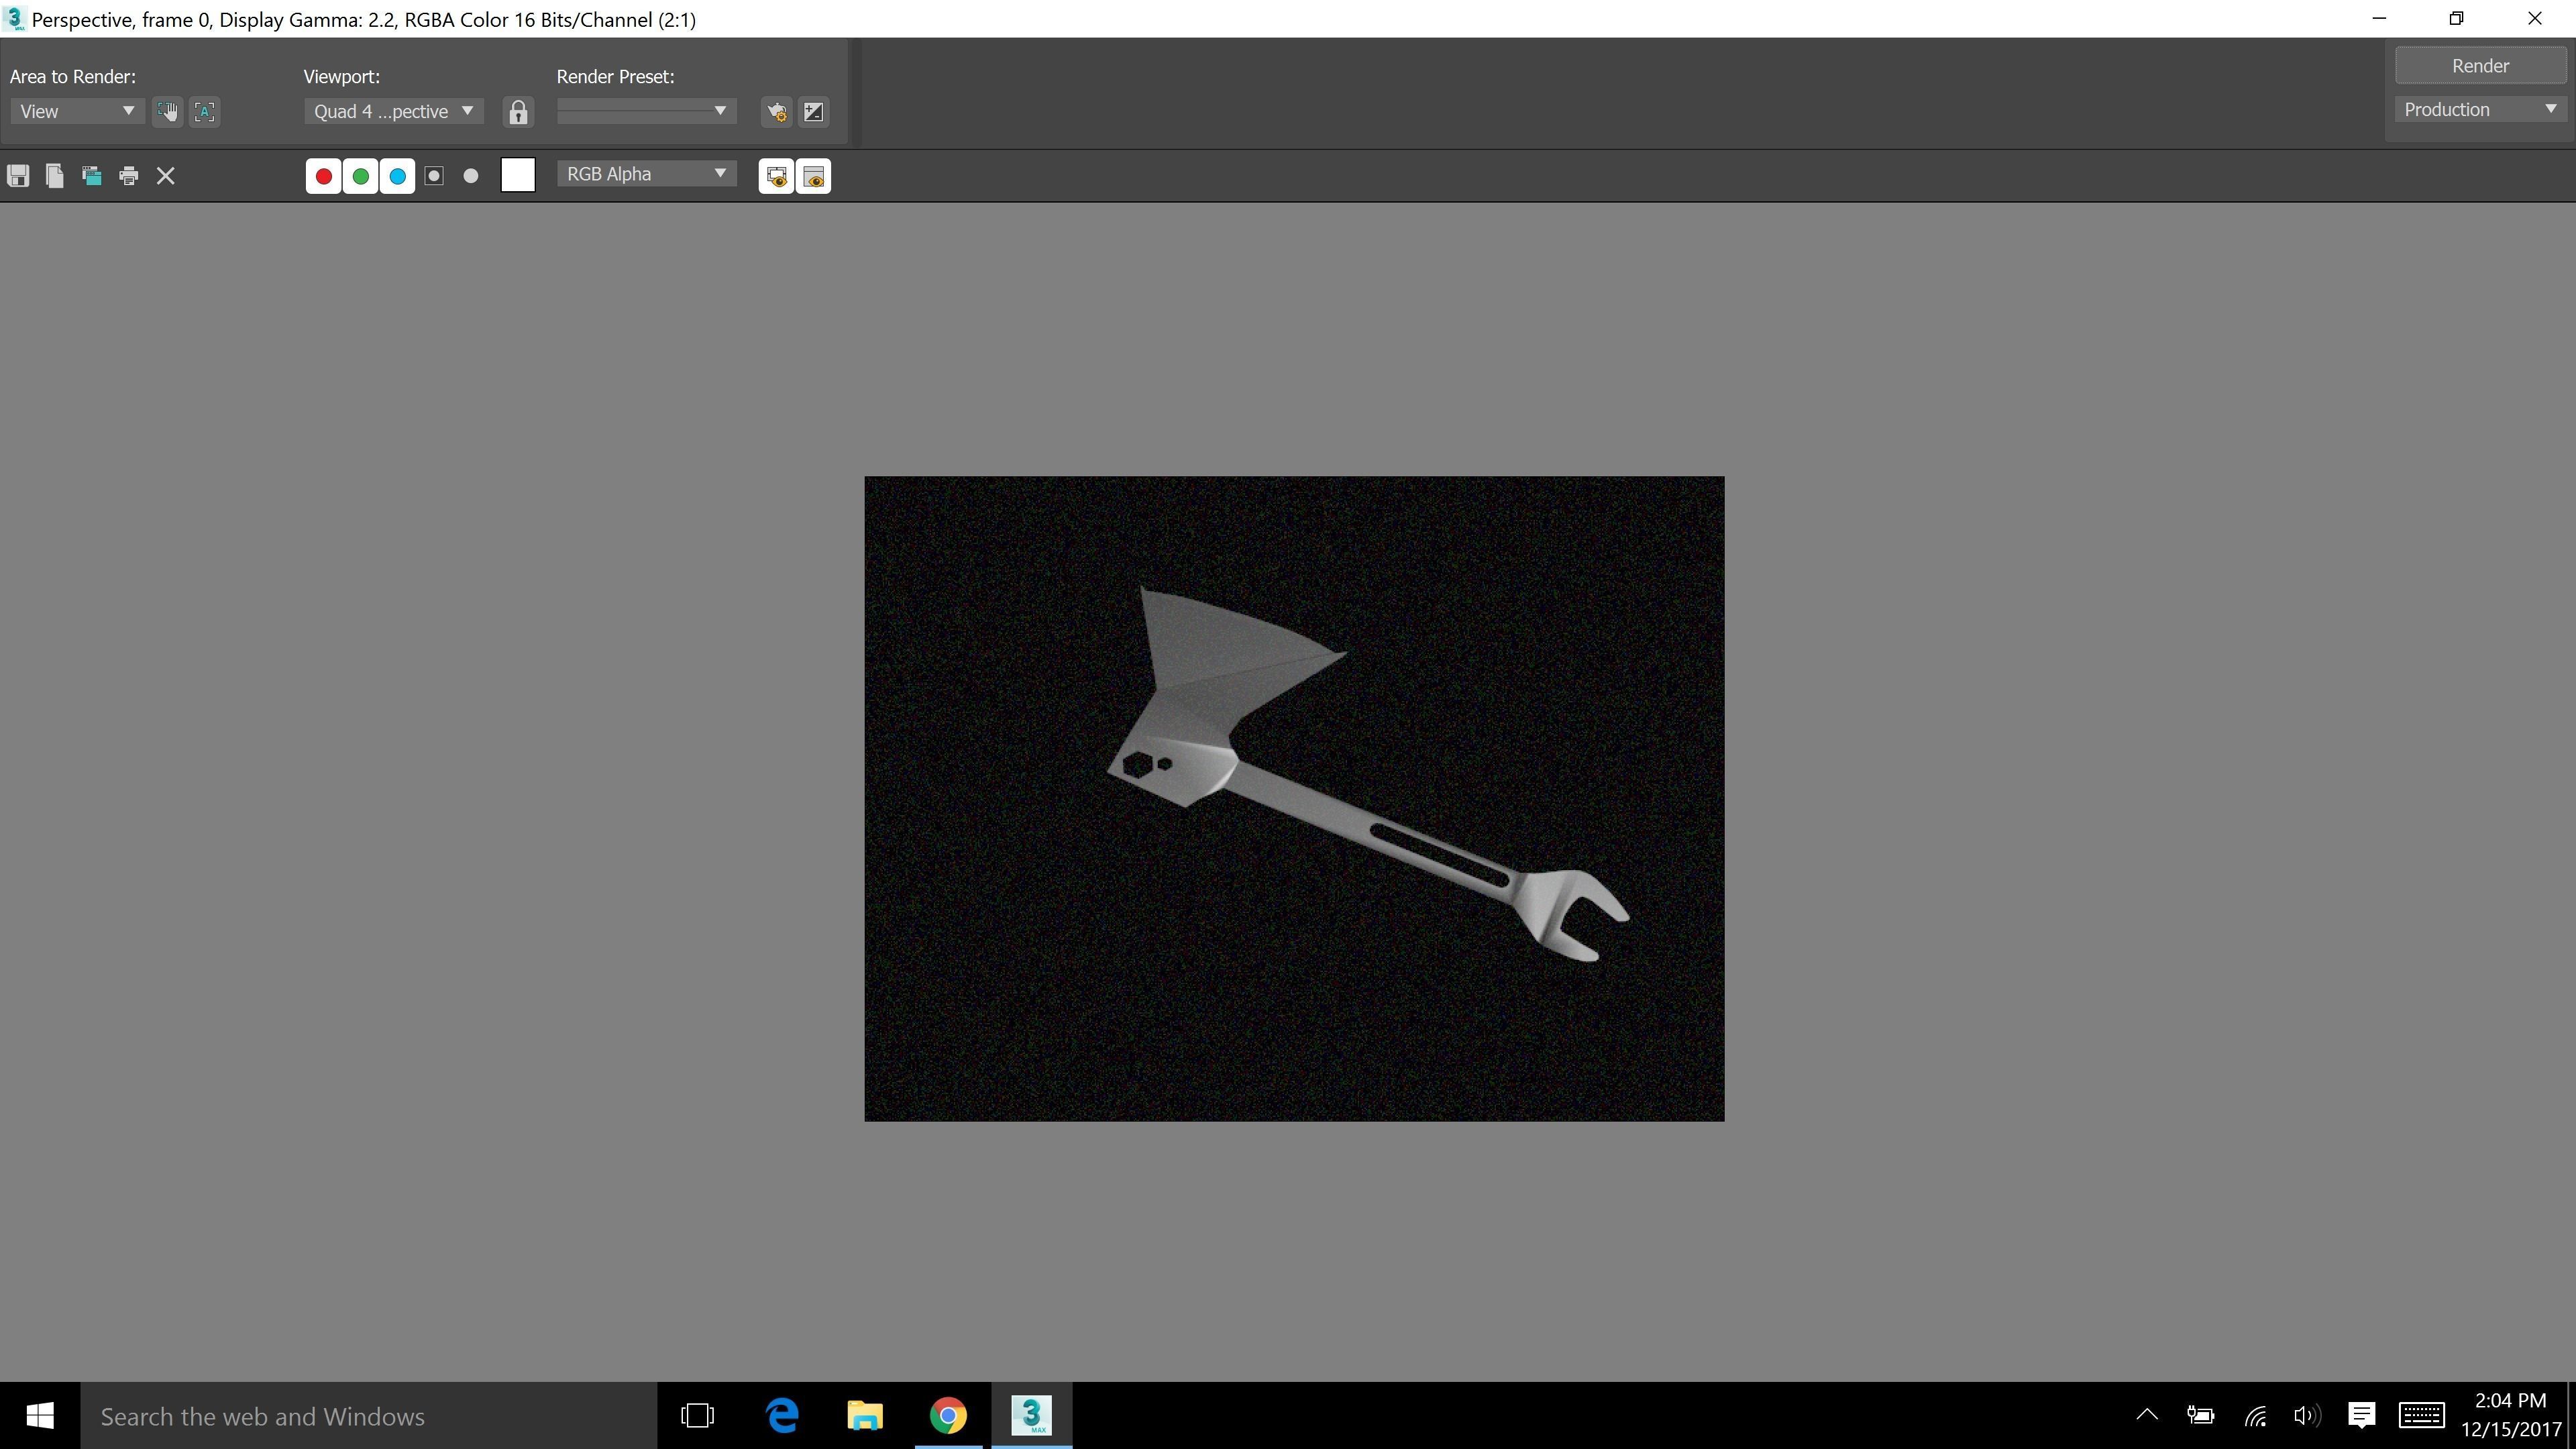The width and height of the screenshot is (2576, 1449).
Task: Toggle monochrome display button
Action: coord(471,176)
